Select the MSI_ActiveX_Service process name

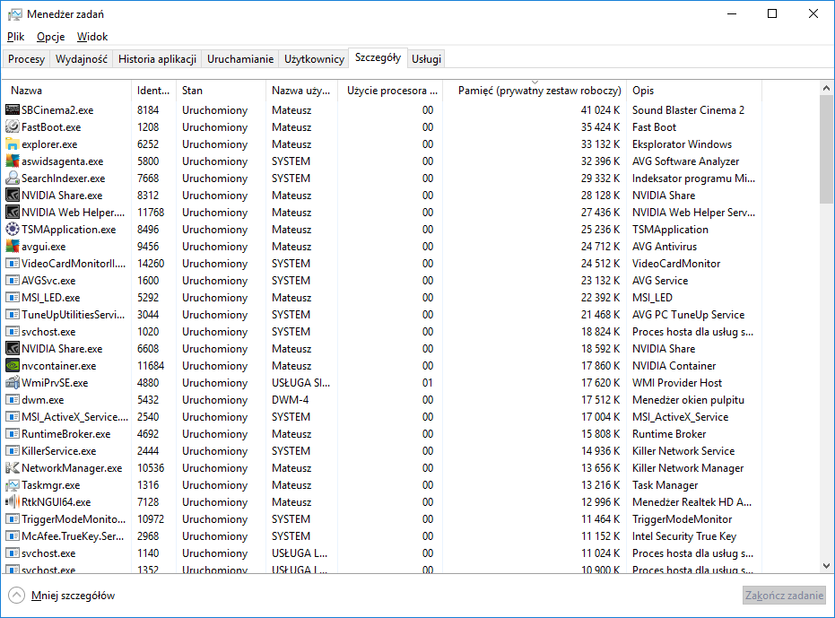coord(74,416)
